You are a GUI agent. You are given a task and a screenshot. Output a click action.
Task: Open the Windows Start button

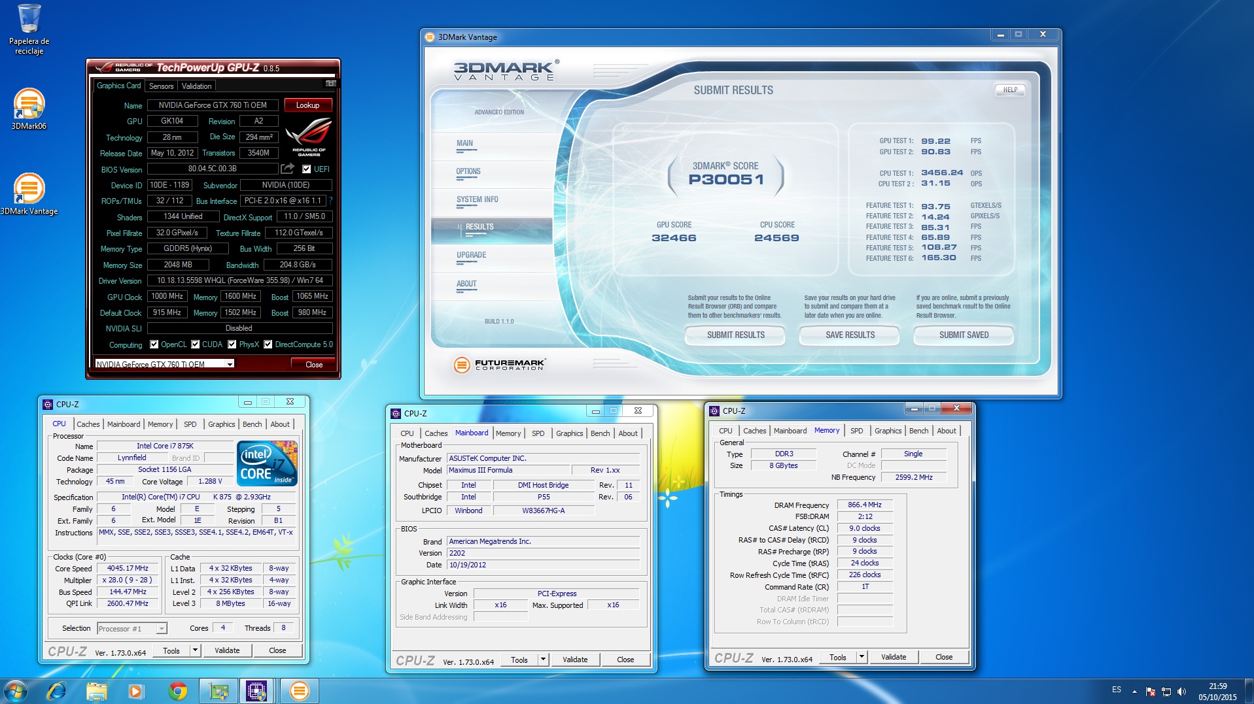[x=16, y=691]
